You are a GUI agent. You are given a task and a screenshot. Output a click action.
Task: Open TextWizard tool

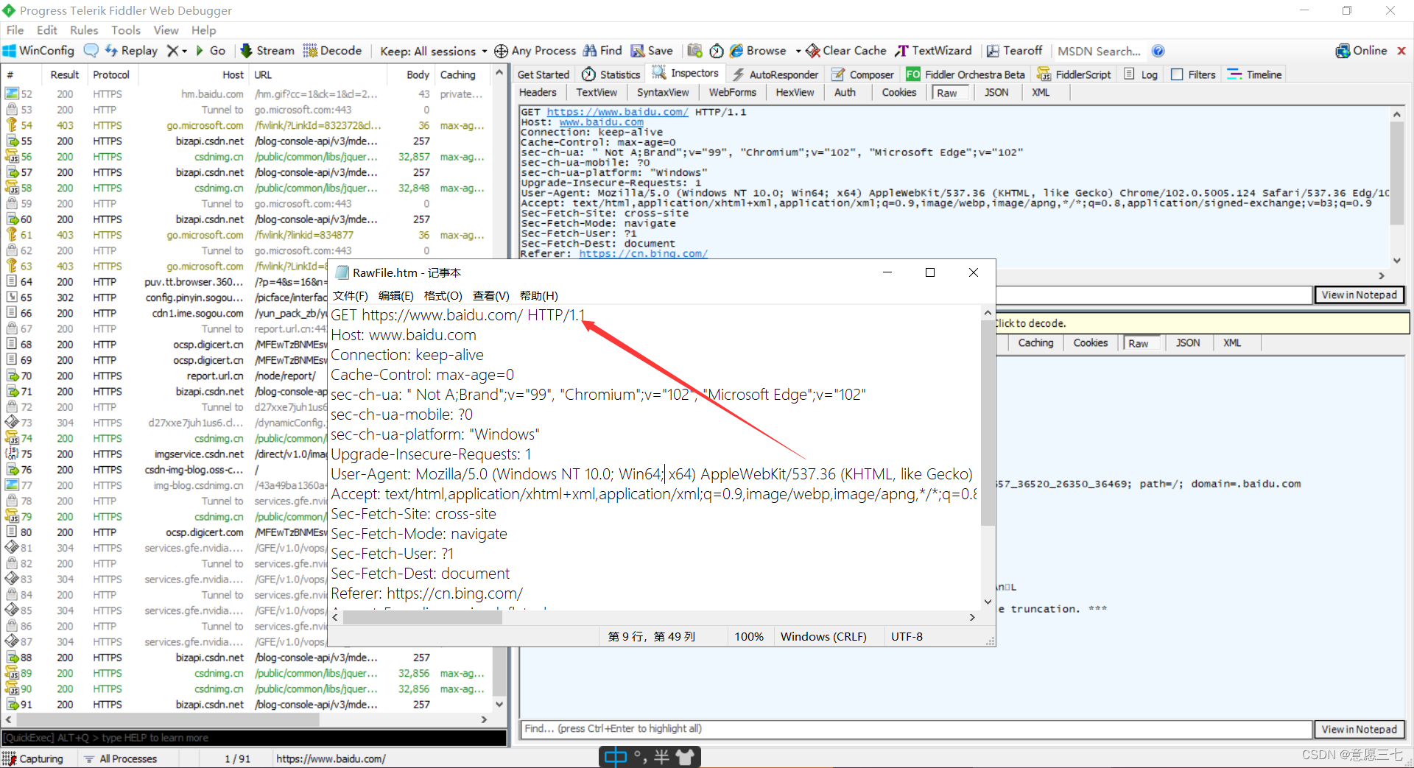click(x=933, y=51)
